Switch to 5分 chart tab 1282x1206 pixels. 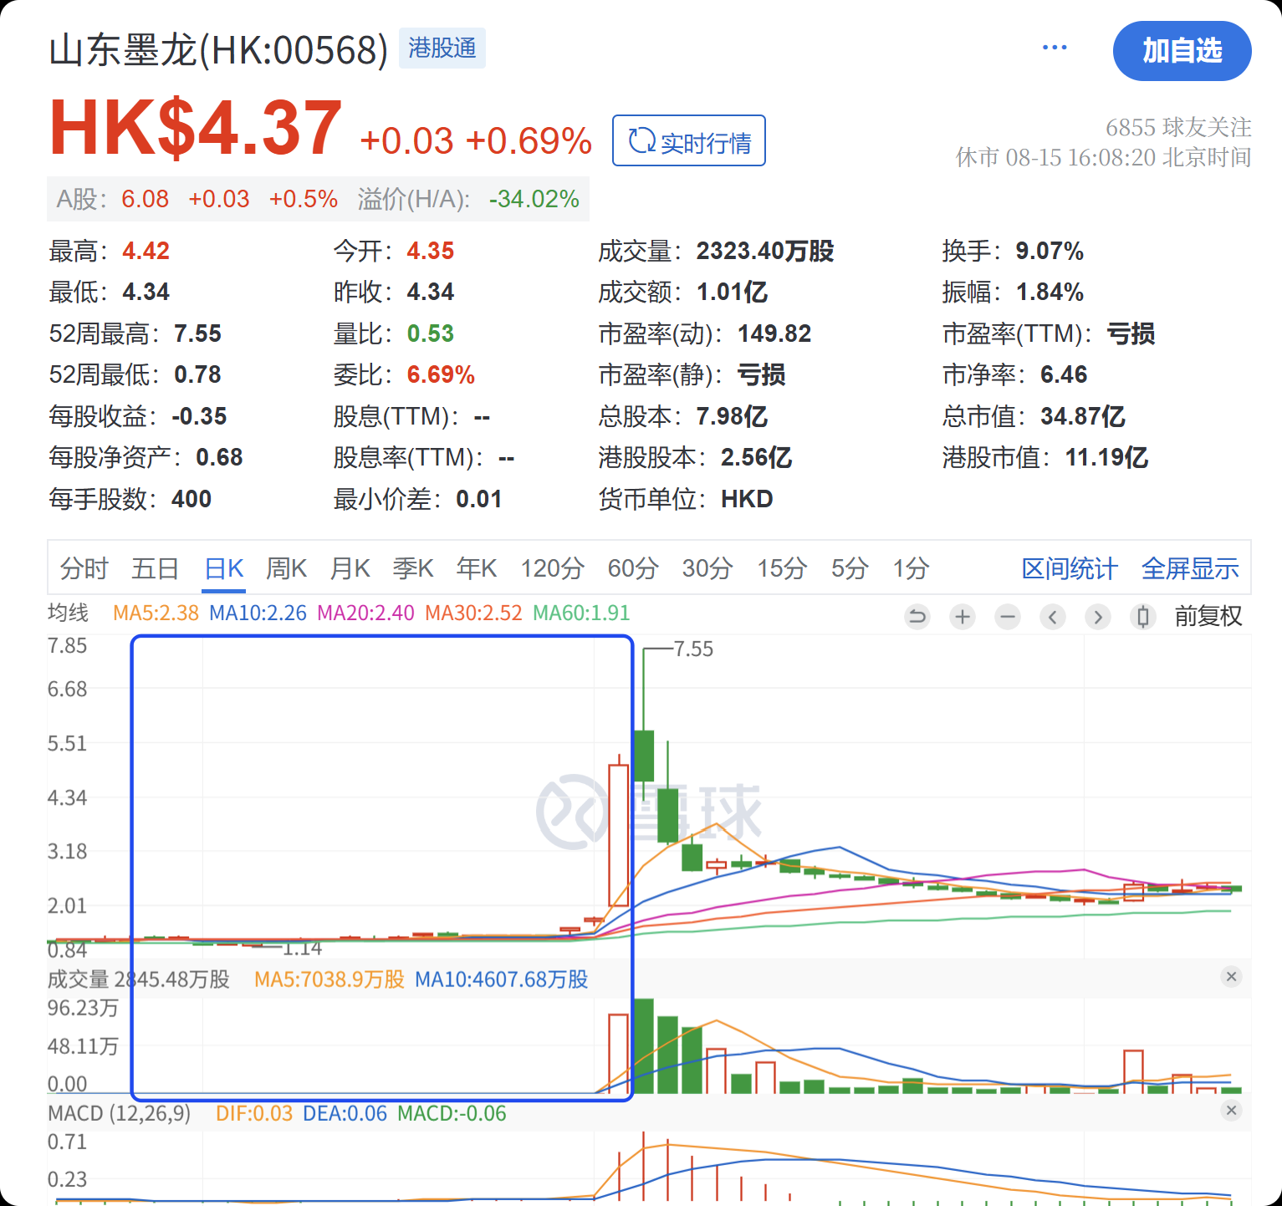(850, 569)
